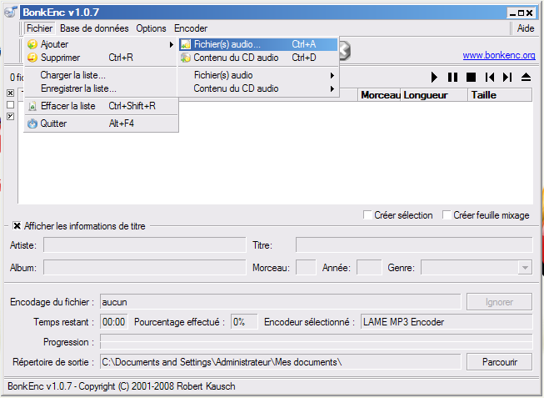
Task: Open the Encoder menu
Action: [x=191, y=28]
